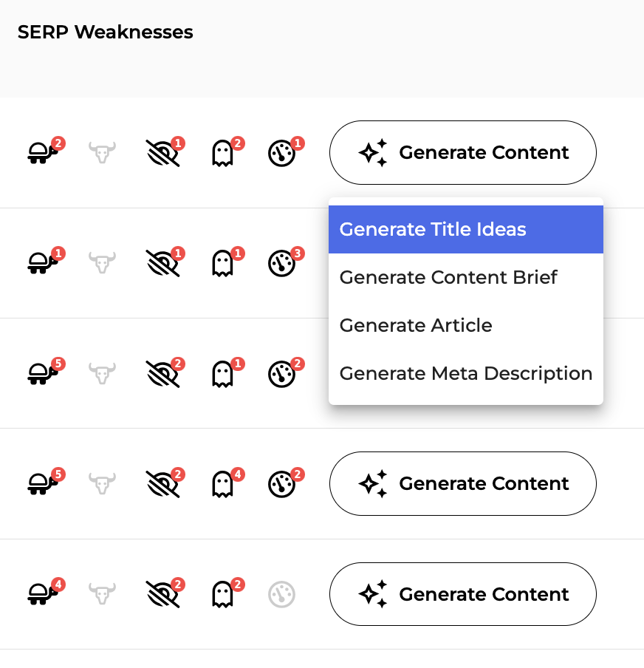Screen dimensions: 644x668
Task: Open the first row's Generate Content dropdown
Action: pos(462,153)
